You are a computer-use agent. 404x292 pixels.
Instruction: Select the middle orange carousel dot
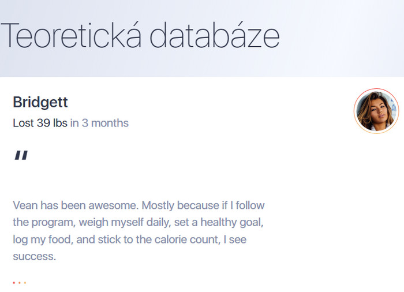tap(19, 283)
